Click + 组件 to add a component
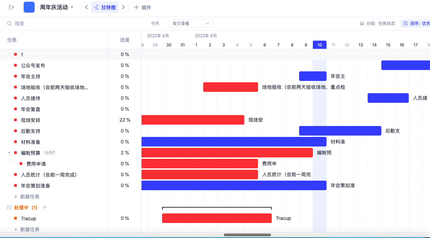Viewport: 430px width, 238px height. 143,7
